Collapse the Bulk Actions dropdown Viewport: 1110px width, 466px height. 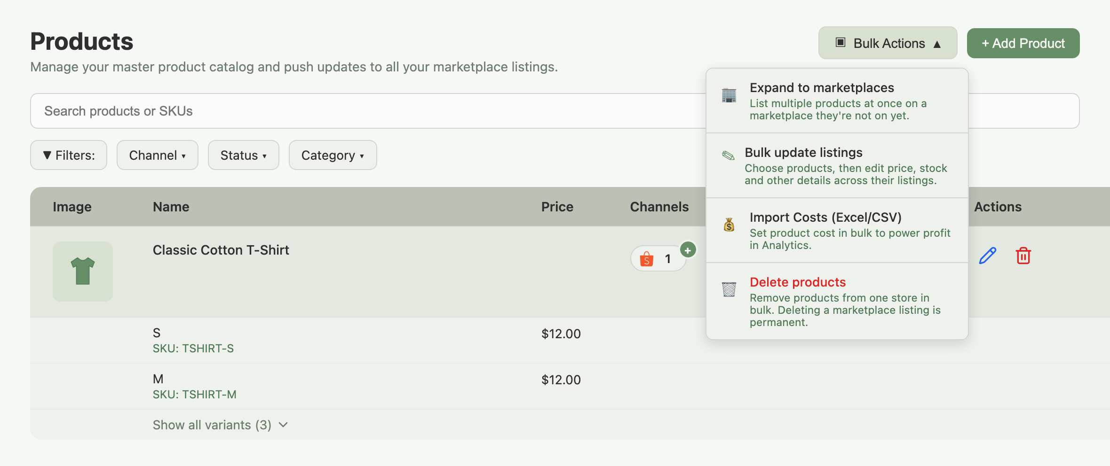click(x=888, y=43)
